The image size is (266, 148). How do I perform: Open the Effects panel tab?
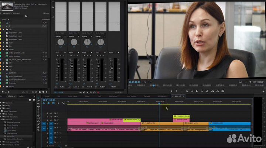10,96
